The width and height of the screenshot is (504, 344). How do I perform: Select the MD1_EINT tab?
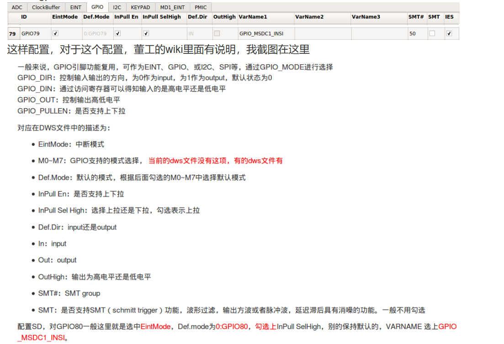pos(172,7)
